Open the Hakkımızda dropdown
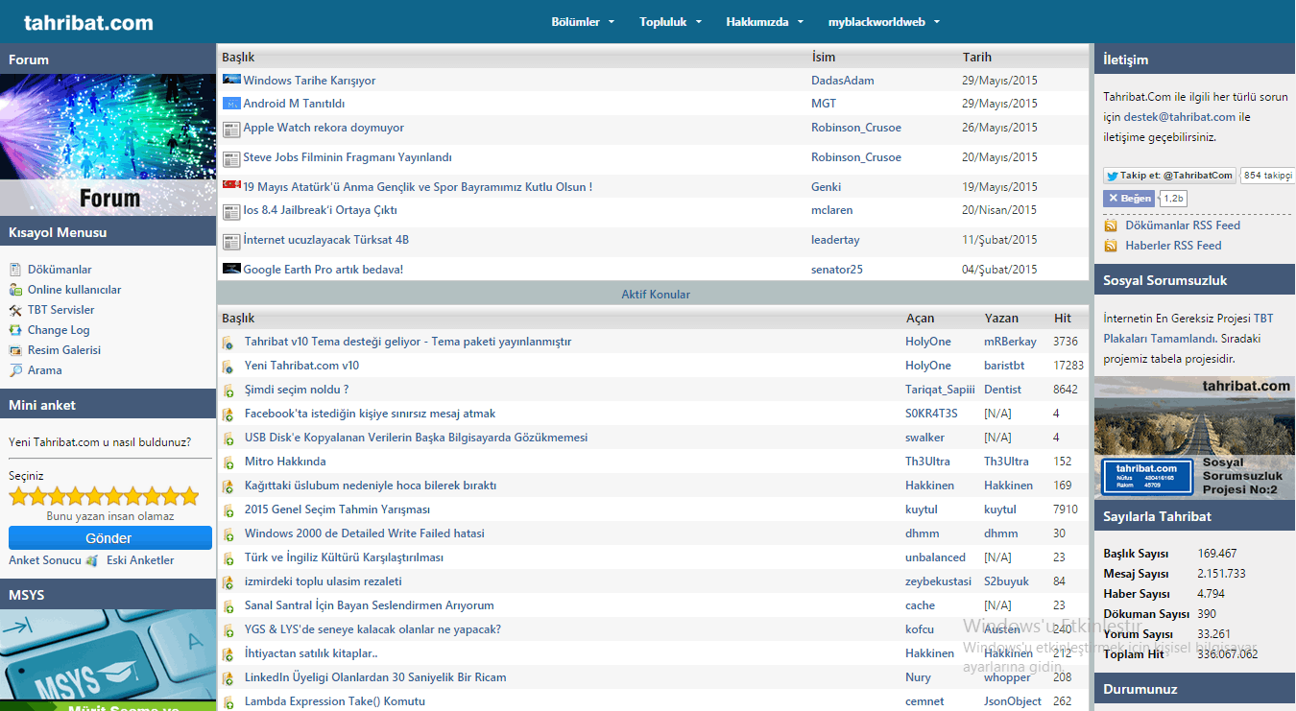This screenshot has height=711, width=1296. tap(763, 22)
